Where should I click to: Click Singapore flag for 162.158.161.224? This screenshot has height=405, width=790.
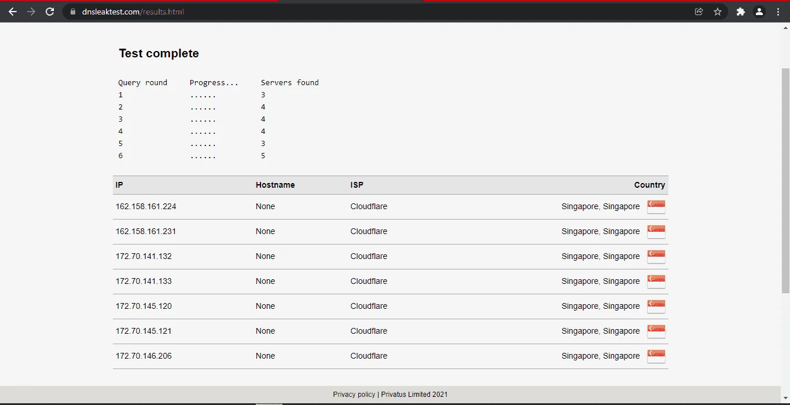click(656, 207)
